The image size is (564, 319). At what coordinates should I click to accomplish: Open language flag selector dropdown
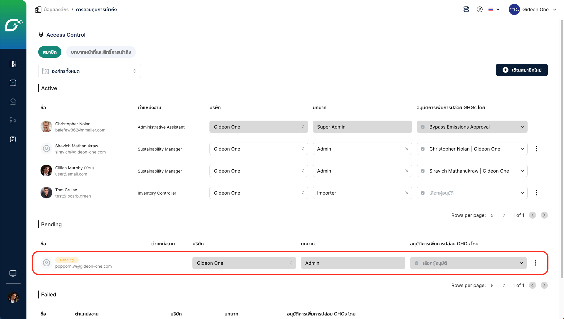[x=494, y=9]
